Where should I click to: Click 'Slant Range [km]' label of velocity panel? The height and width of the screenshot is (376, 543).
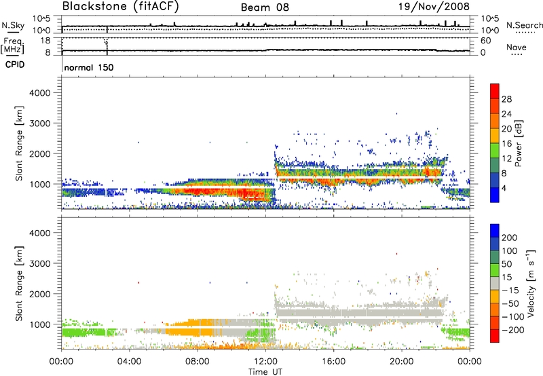[19, 284]
